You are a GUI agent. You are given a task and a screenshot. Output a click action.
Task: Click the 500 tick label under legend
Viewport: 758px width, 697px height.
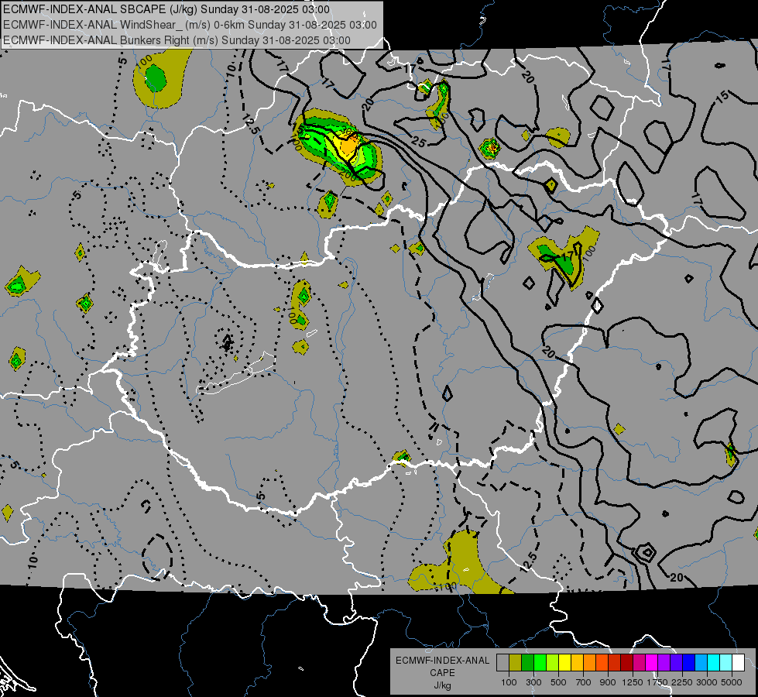tap(558, 682)
